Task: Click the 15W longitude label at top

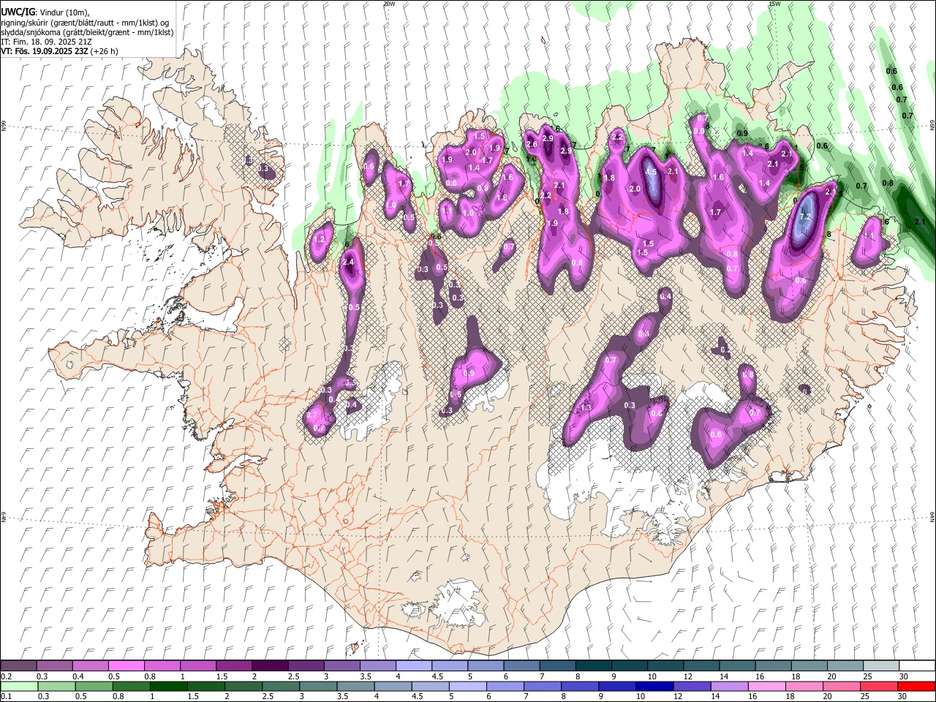Action: pos(774,4)
